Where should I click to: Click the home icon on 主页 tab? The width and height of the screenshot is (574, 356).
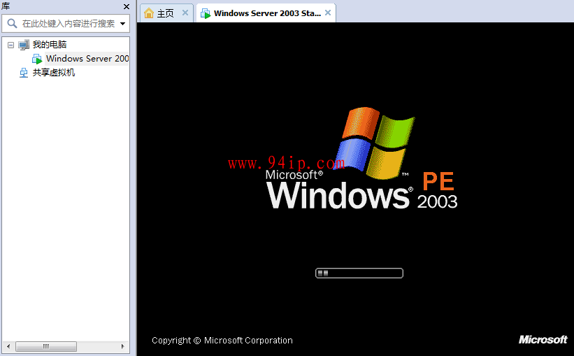coord(149,13)
